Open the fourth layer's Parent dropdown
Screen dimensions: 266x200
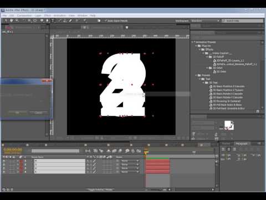(130, 172)
